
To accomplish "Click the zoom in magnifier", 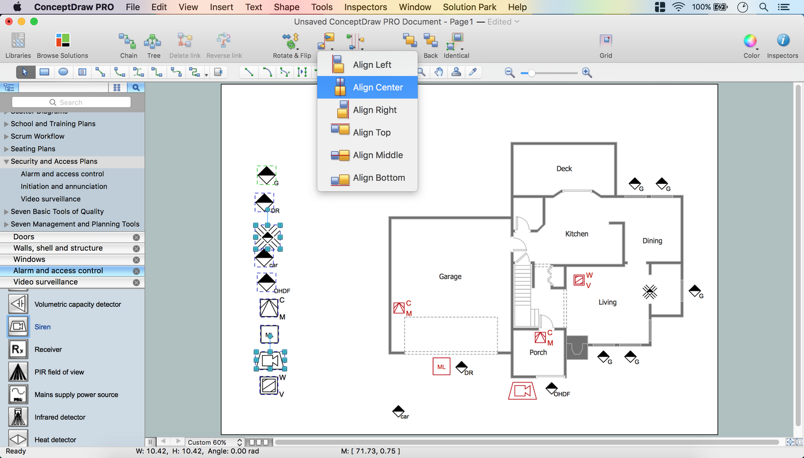I will point(587,73).
